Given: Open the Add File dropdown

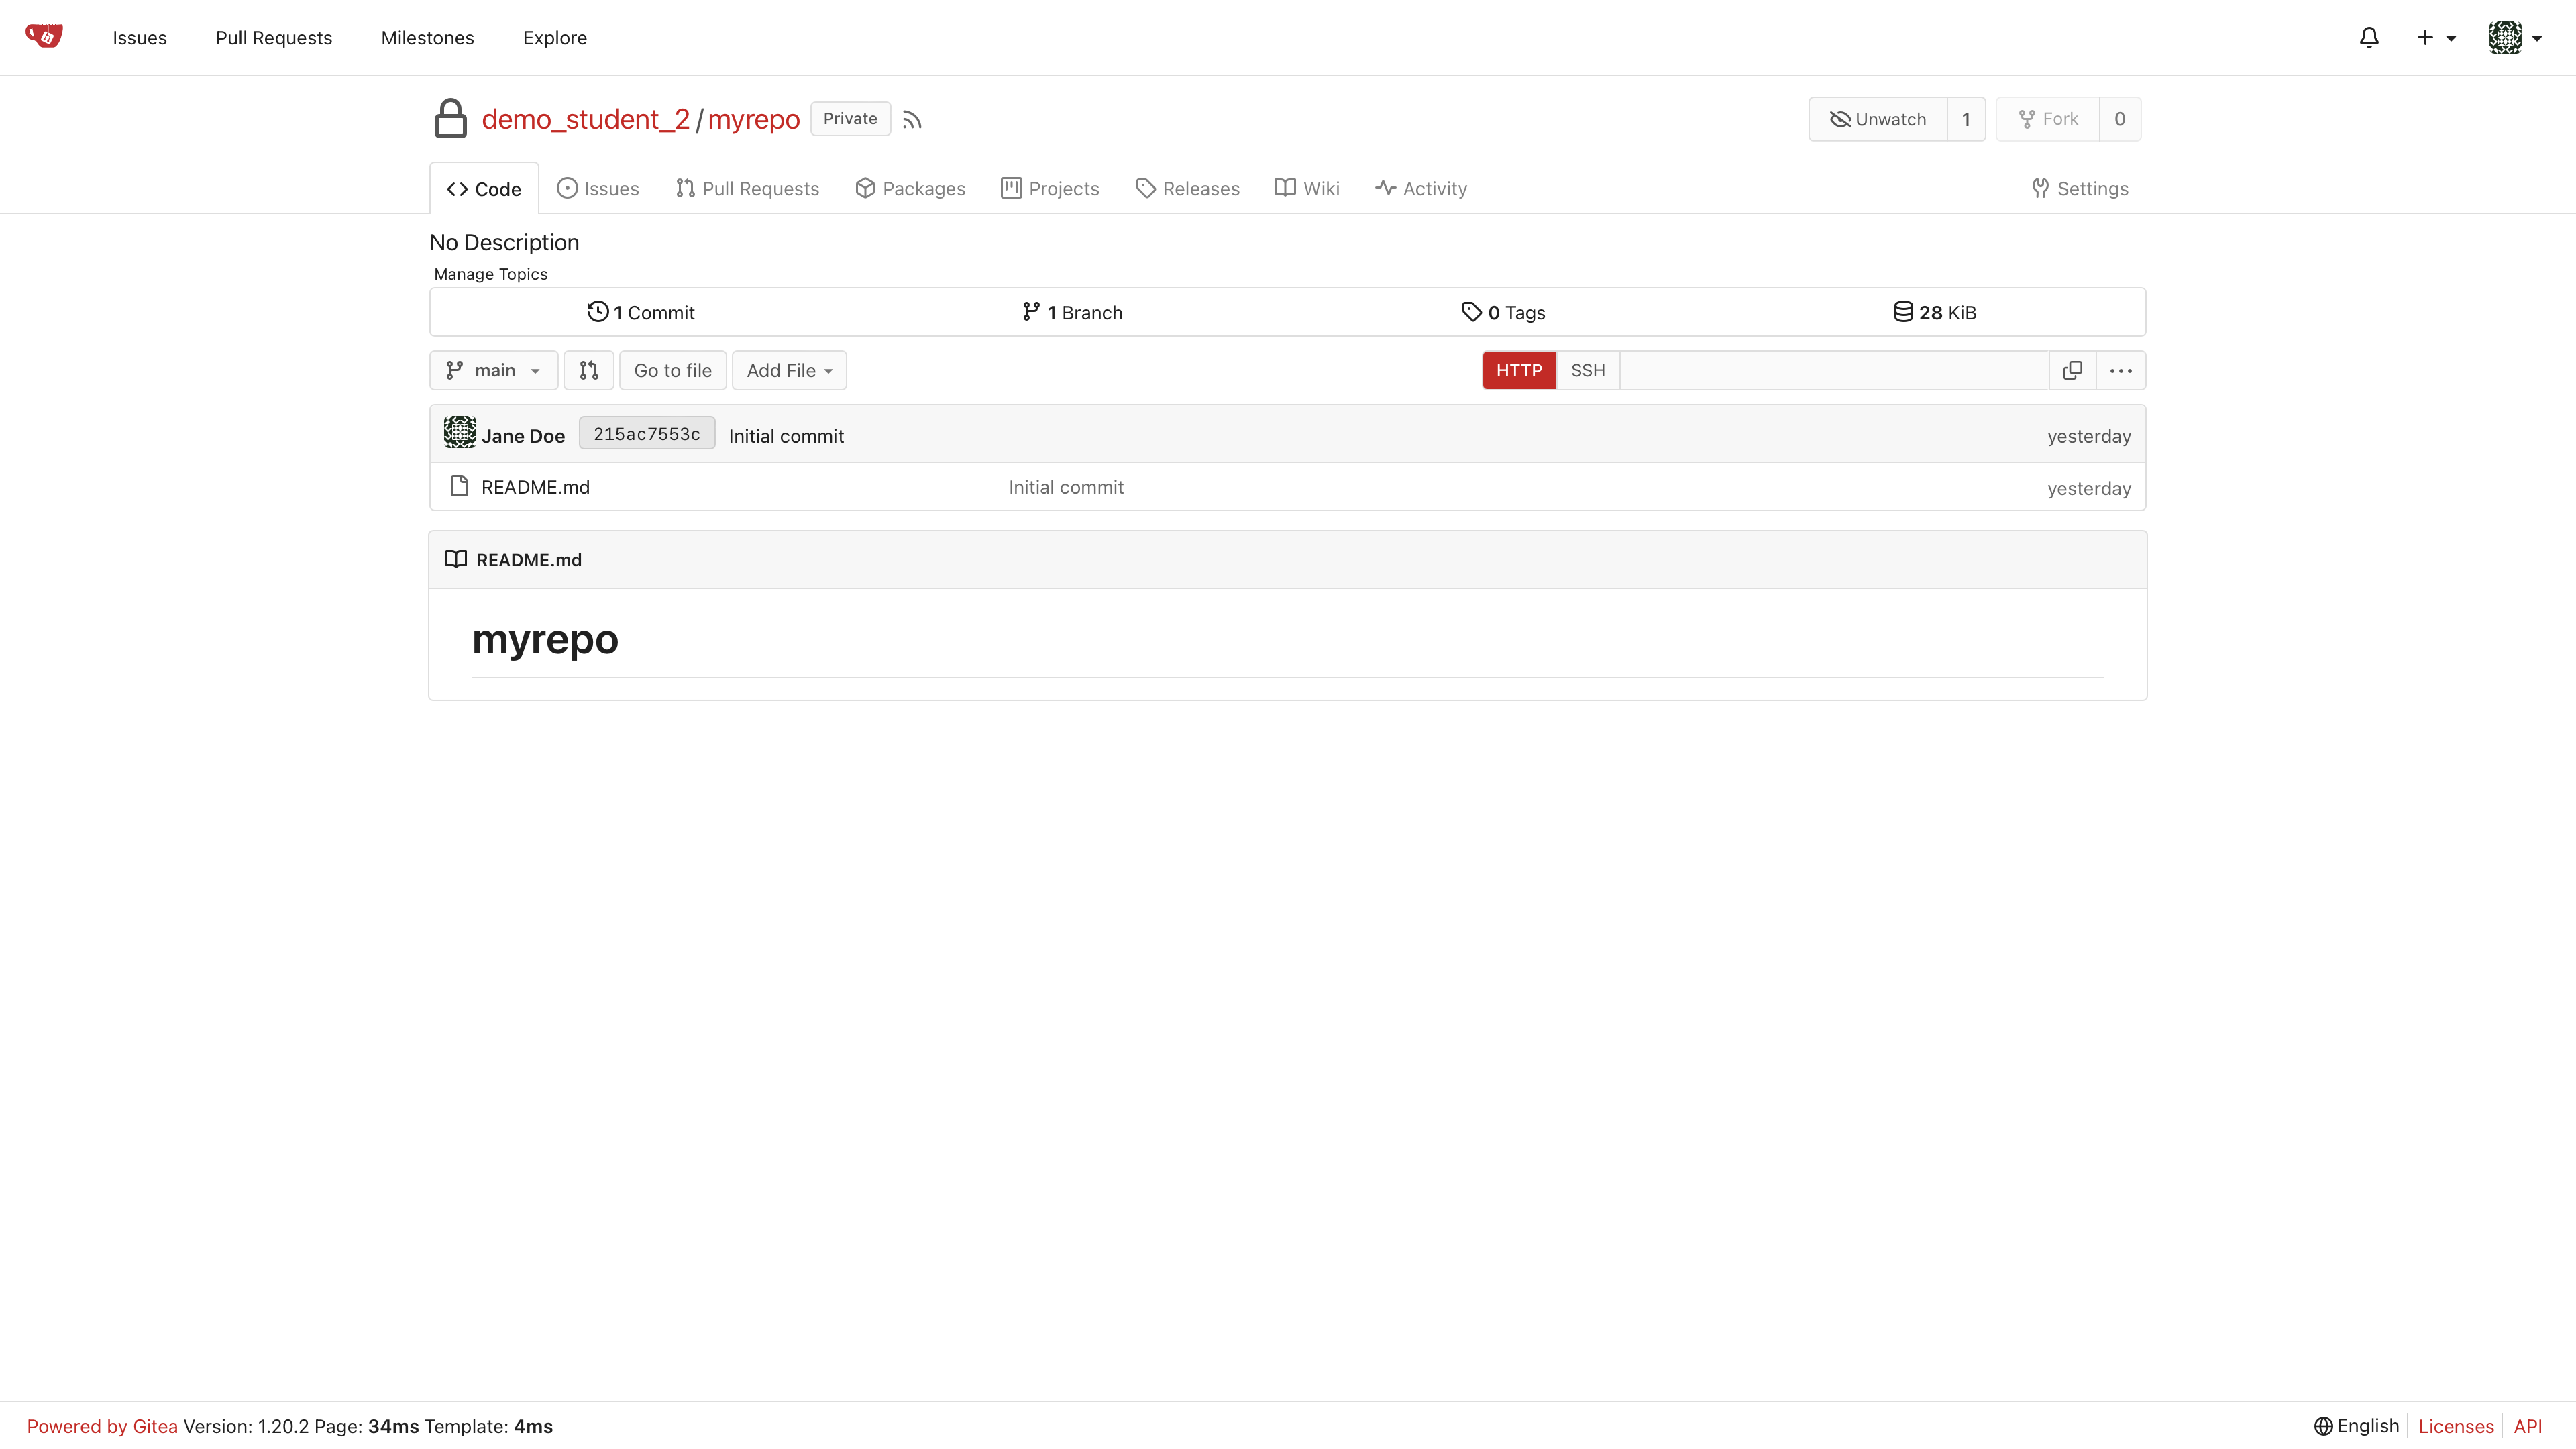Looking at the screenshot, I should (x=789, y=370).
